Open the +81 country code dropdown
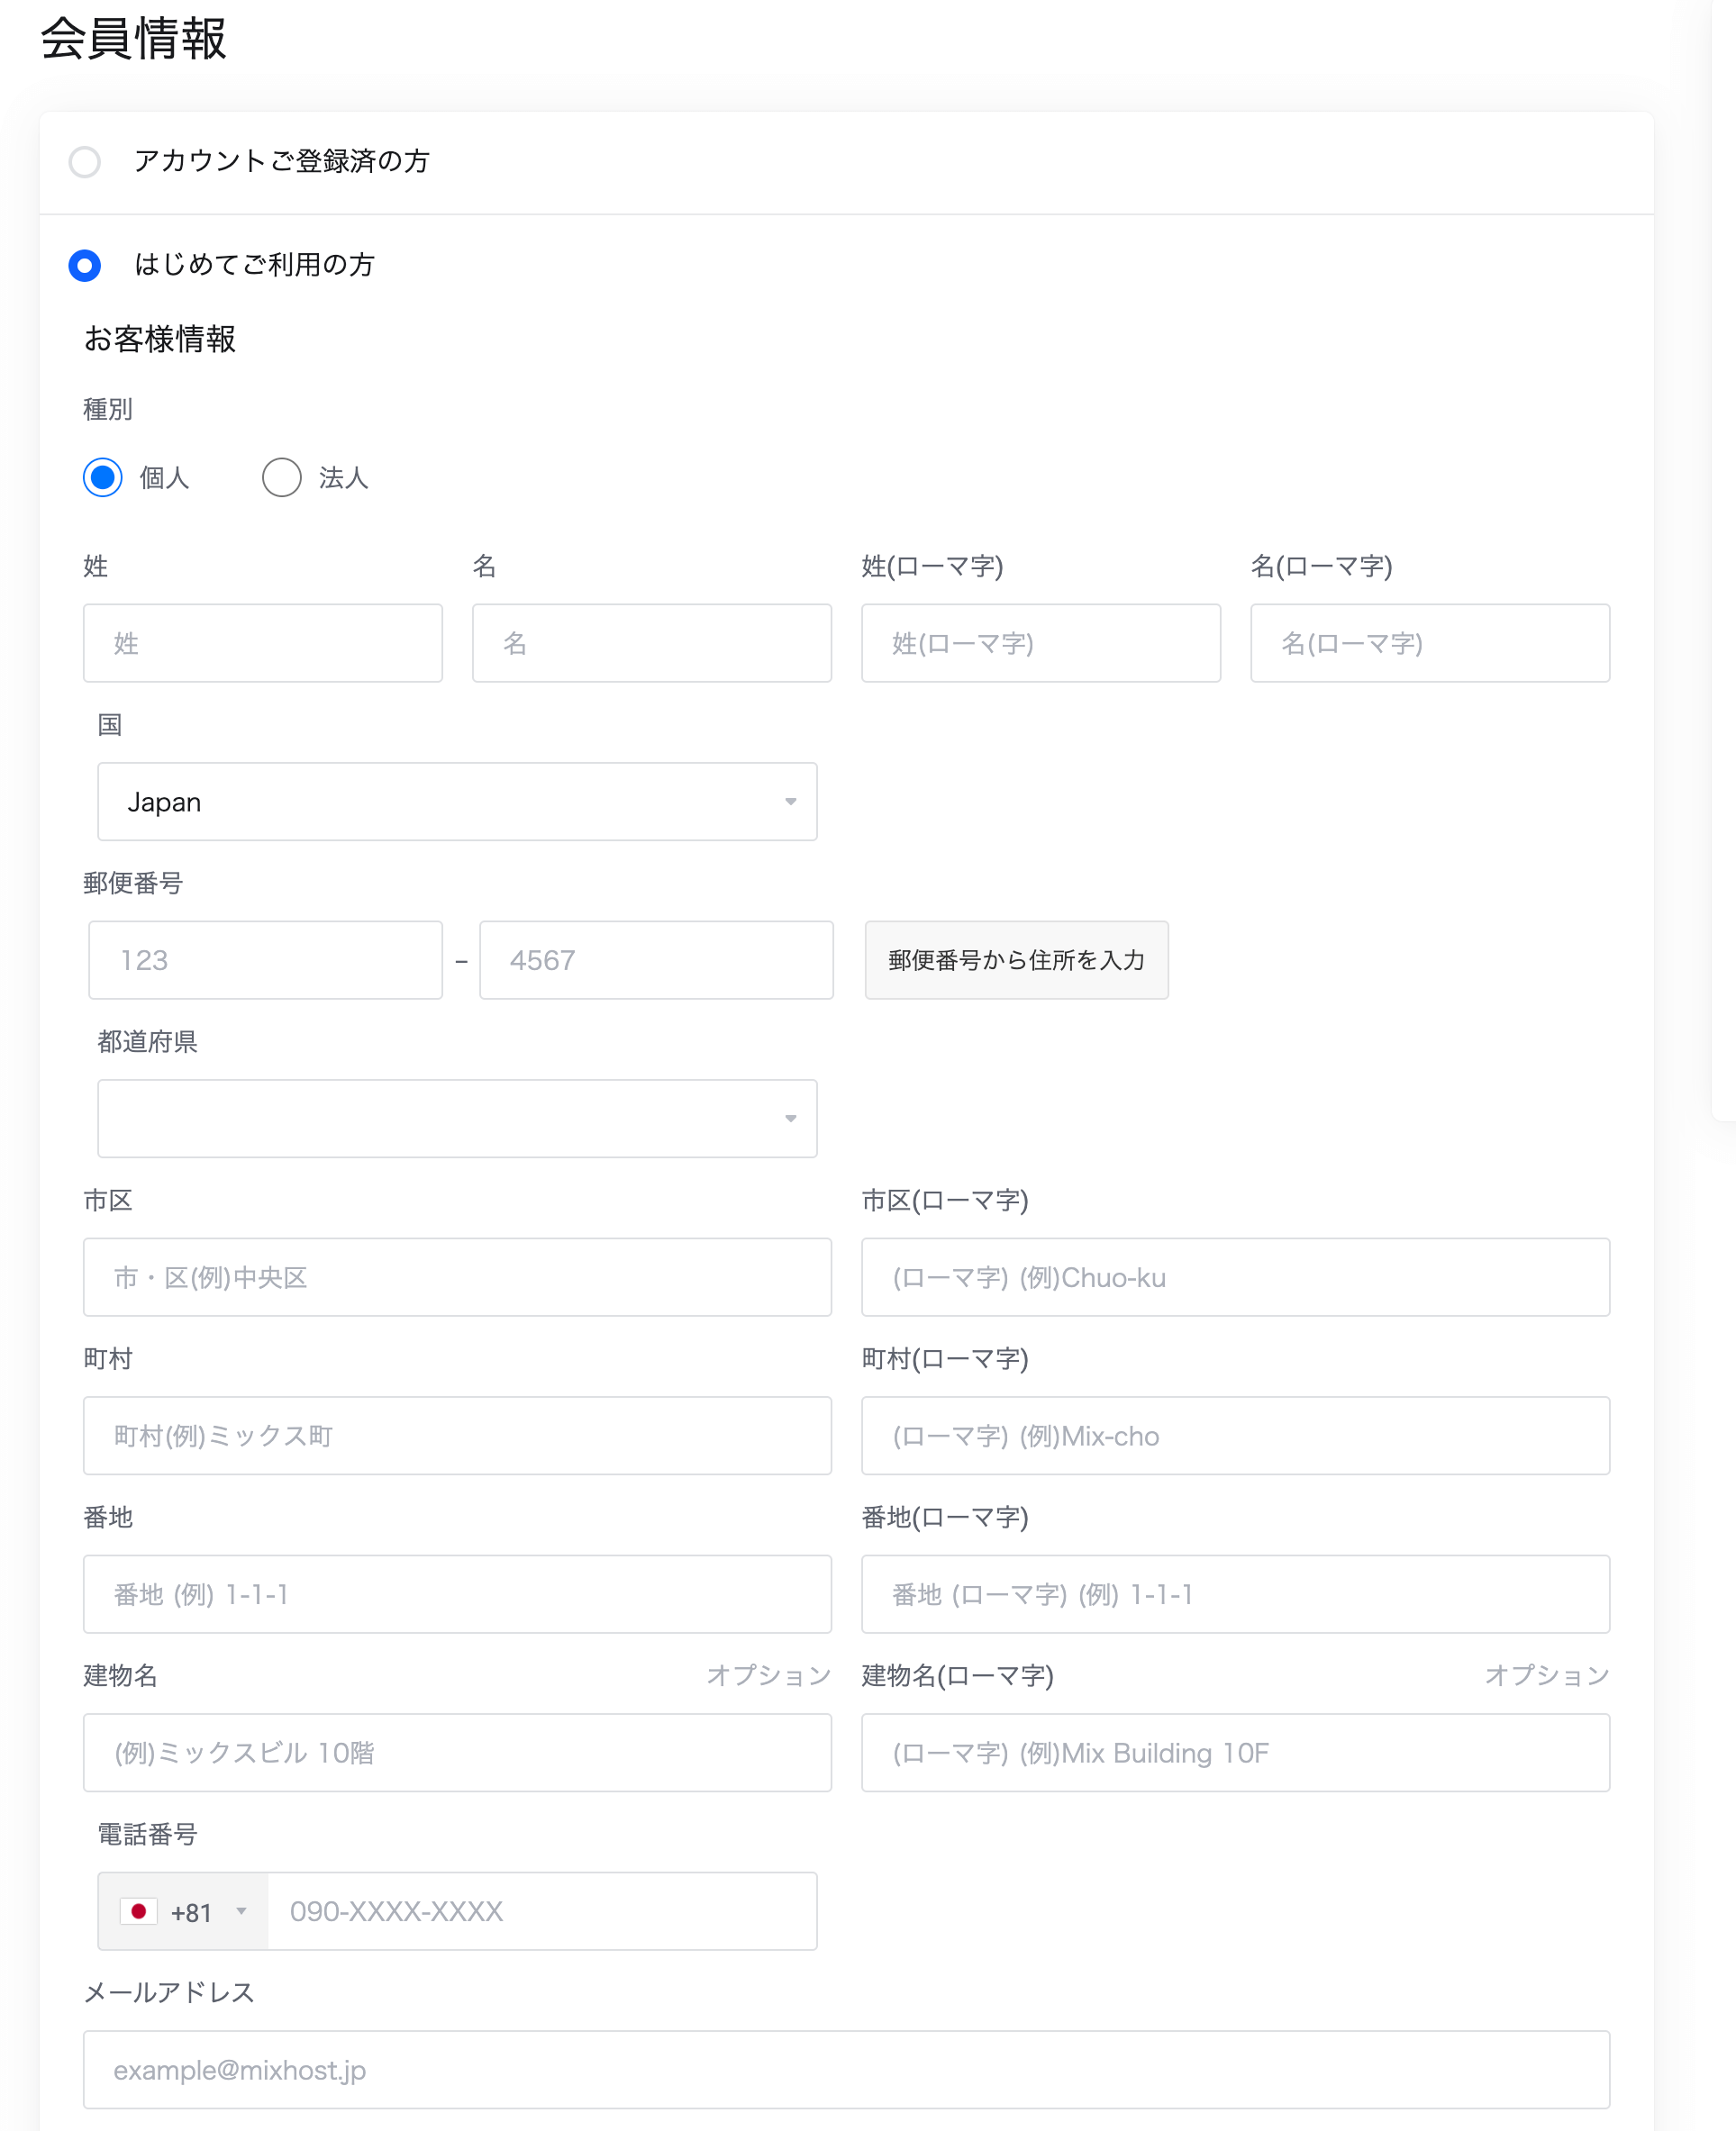The width and height of the screenshot is (1736, 2131). (184, 1911)
